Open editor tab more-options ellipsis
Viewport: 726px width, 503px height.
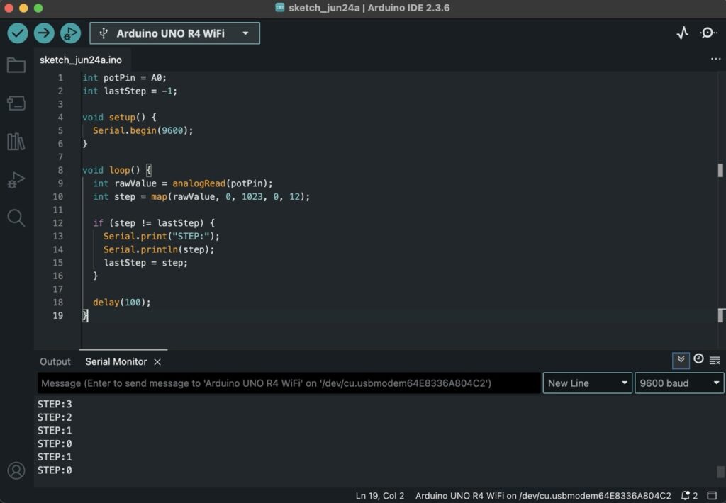click(x=716, y=60)
